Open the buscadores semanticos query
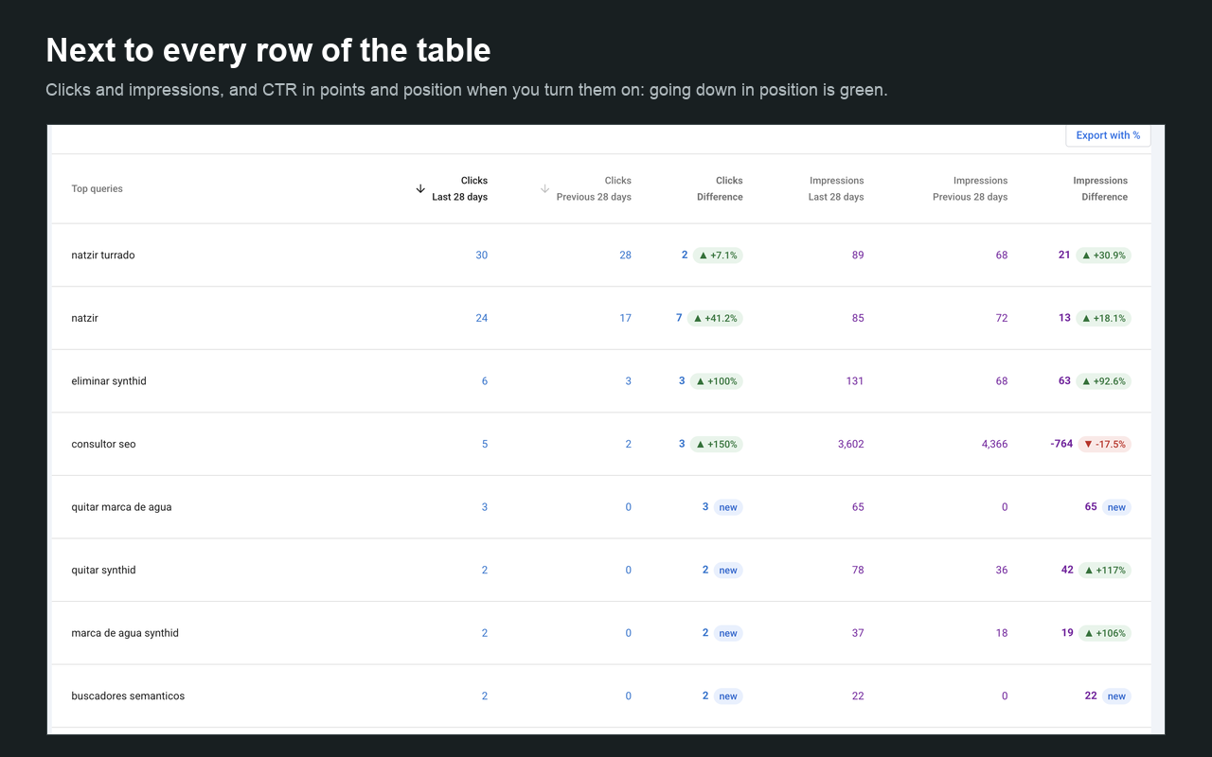Screen dimensions: 1212x757 point(128,696)
